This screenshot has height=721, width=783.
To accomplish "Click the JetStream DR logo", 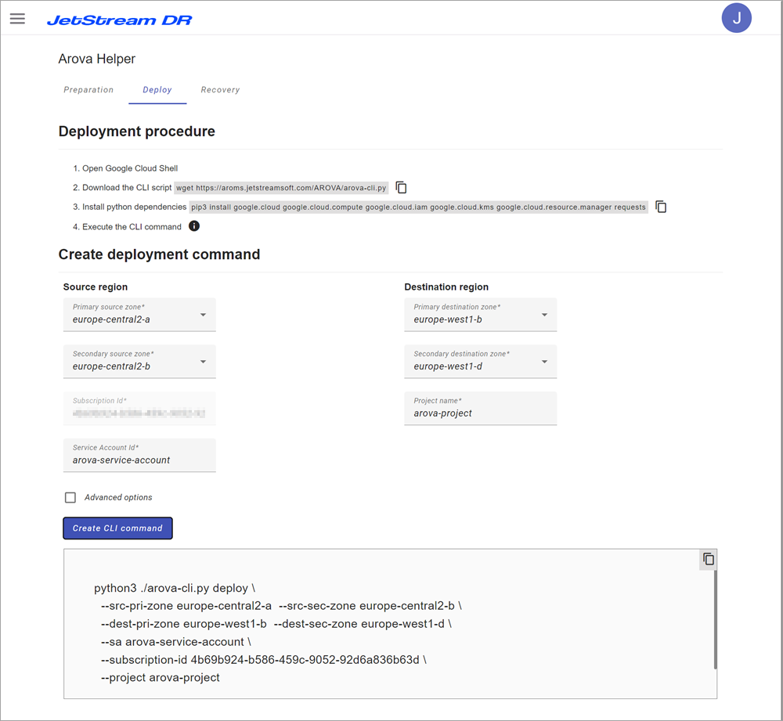I will (x=119, y=20).
